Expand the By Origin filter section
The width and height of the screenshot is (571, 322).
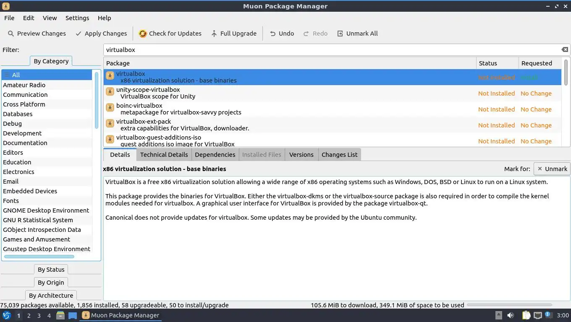51,283
